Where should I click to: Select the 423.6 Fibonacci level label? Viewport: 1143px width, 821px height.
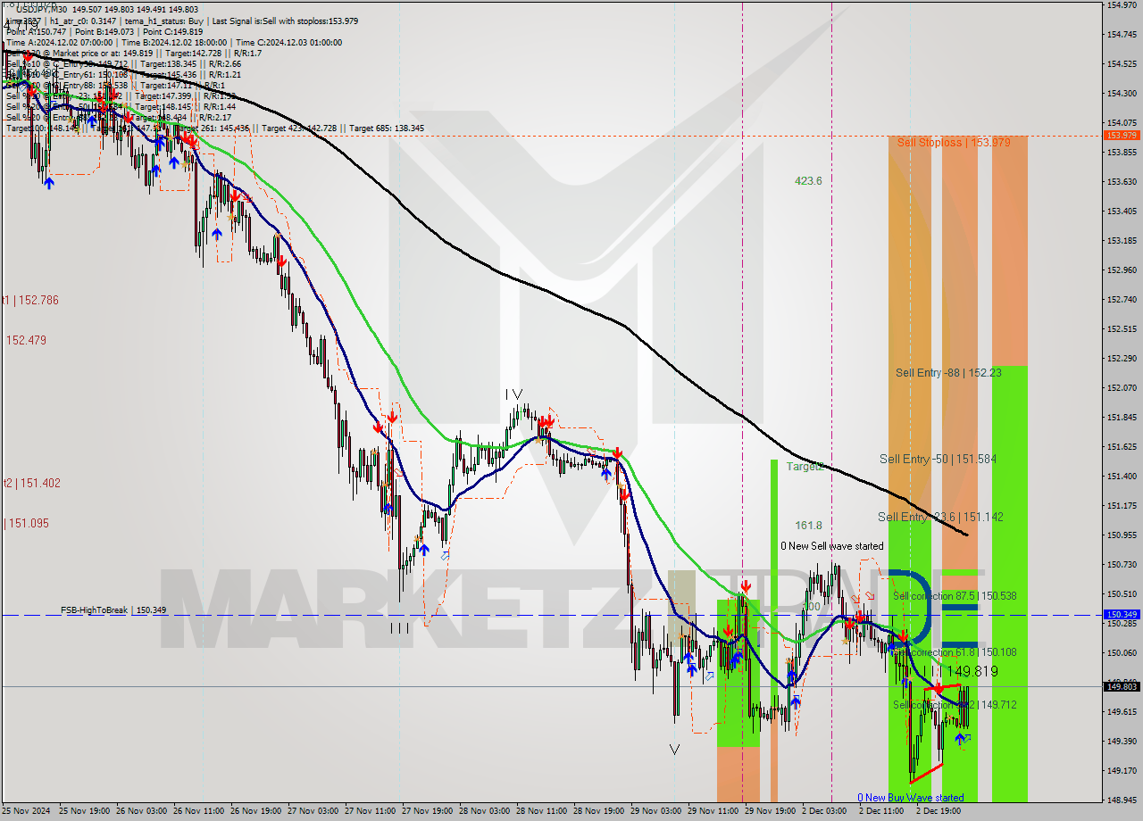pos(808,180)
